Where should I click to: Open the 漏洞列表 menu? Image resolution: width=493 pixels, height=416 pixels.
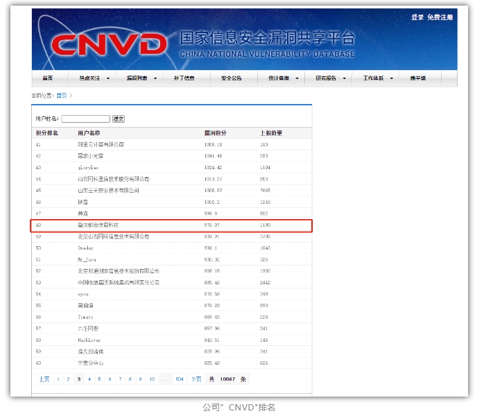pyautogui.click(x=137, y=78)
